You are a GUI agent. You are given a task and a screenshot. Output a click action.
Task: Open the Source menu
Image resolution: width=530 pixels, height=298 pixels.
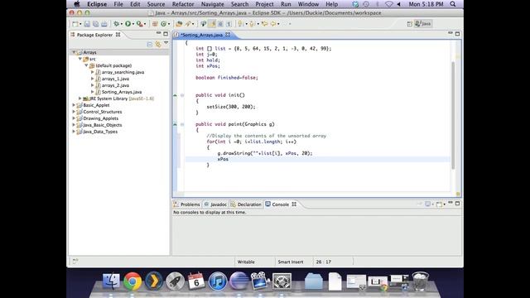156,4
